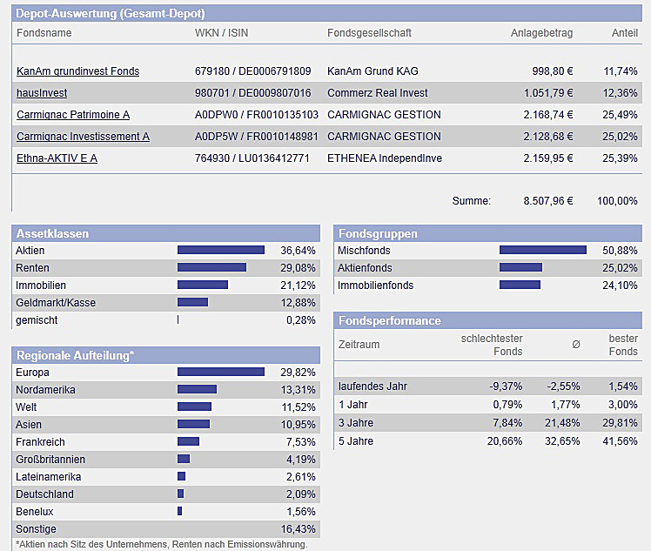Click the Anlagebetrag column header
The height and width of the screenshot is (551, 651).
(541, 33)
